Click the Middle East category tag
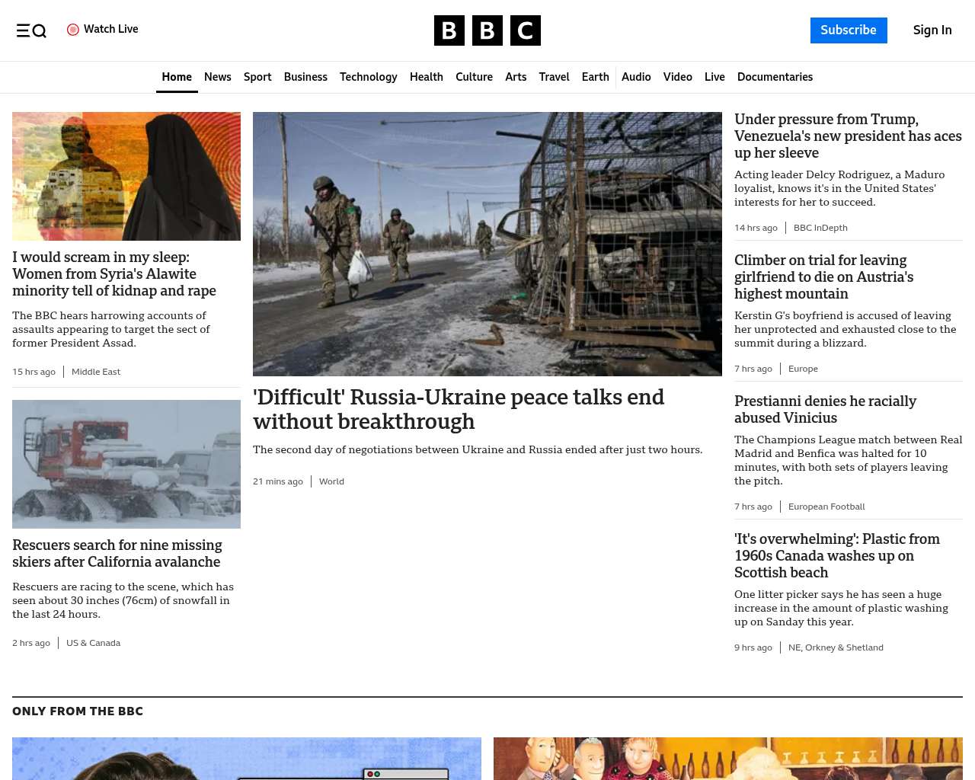 [x=96, y=372]
